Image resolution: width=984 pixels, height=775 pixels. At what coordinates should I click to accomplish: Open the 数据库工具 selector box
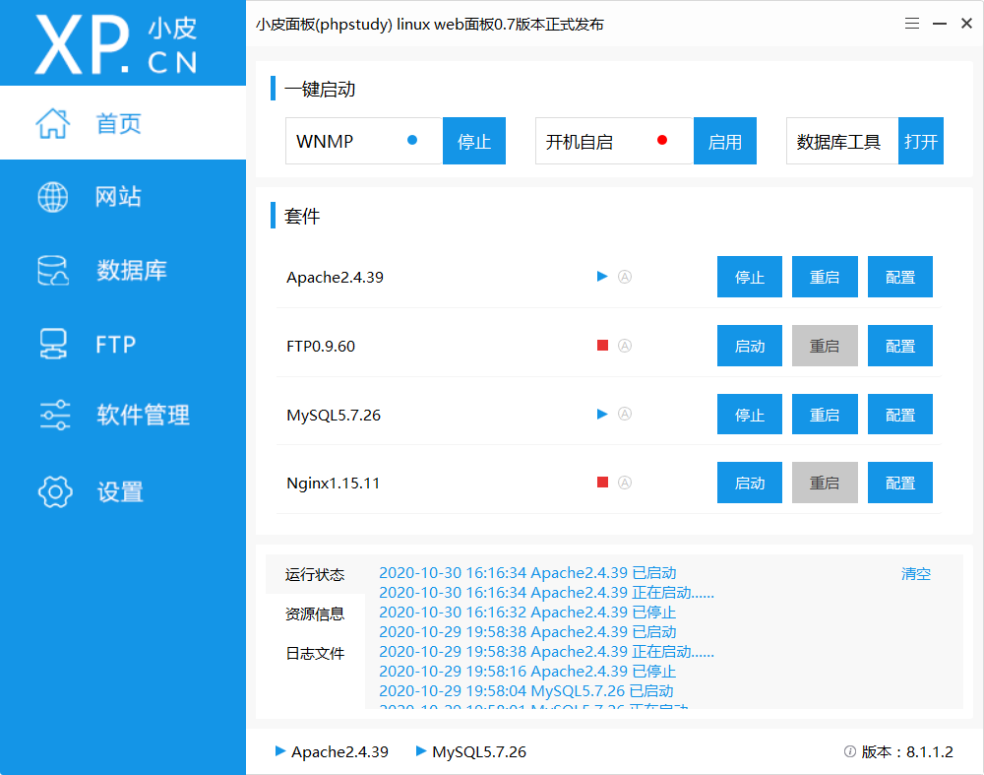841,141
